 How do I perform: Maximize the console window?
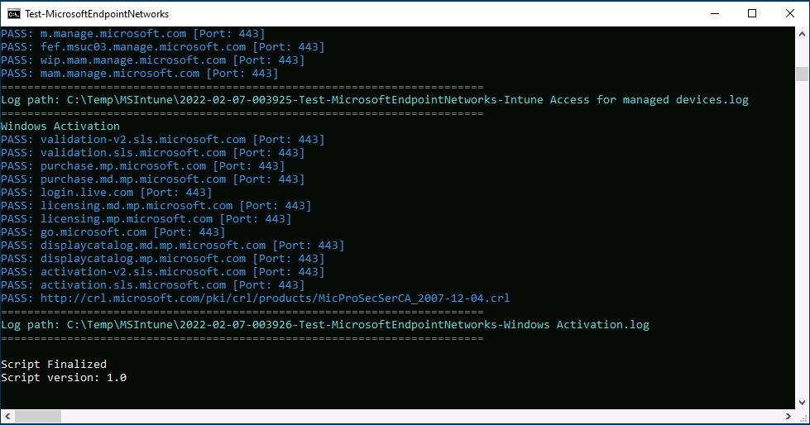pos(752,14)
